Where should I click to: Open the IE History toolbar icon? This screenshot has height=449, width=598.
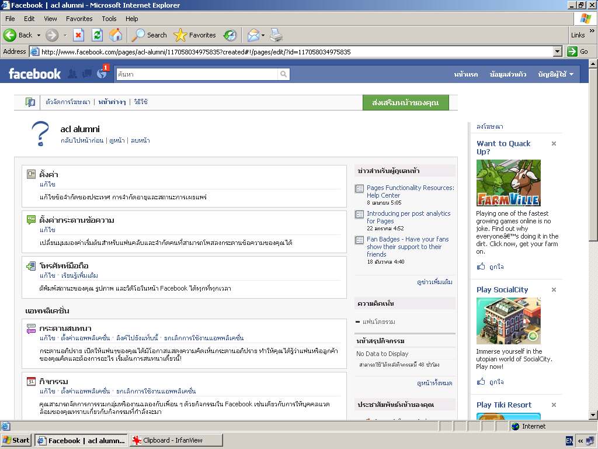[230, 35]
